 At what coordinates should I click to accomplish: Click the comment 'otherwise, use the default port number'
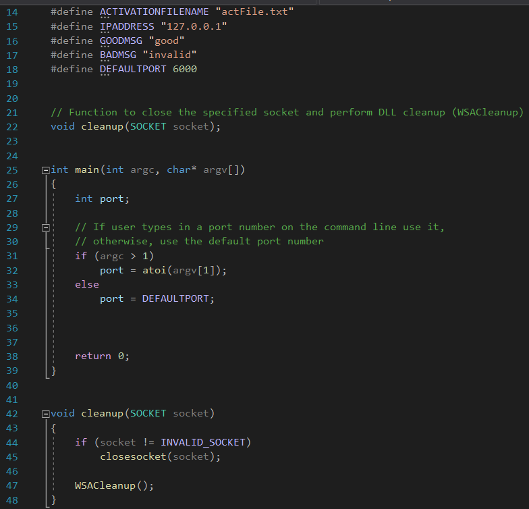199,242
